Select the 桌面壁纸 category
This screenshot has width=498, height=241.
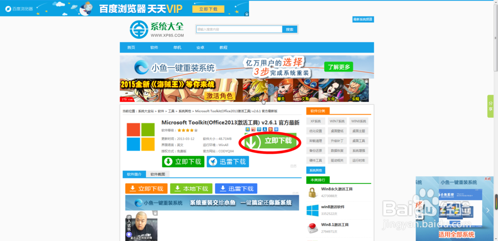337,131
